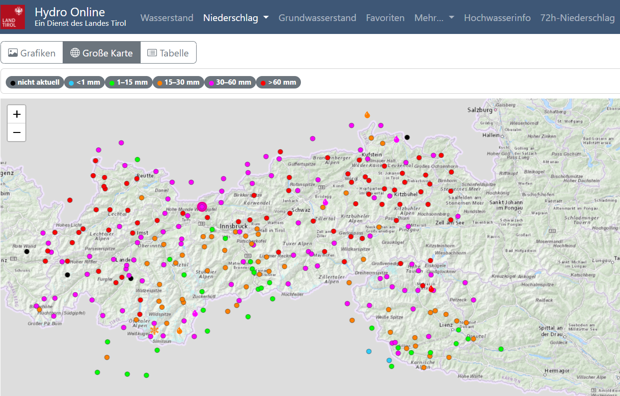Click the Sankt Johann im Pongau label

[x=507, y=205]
